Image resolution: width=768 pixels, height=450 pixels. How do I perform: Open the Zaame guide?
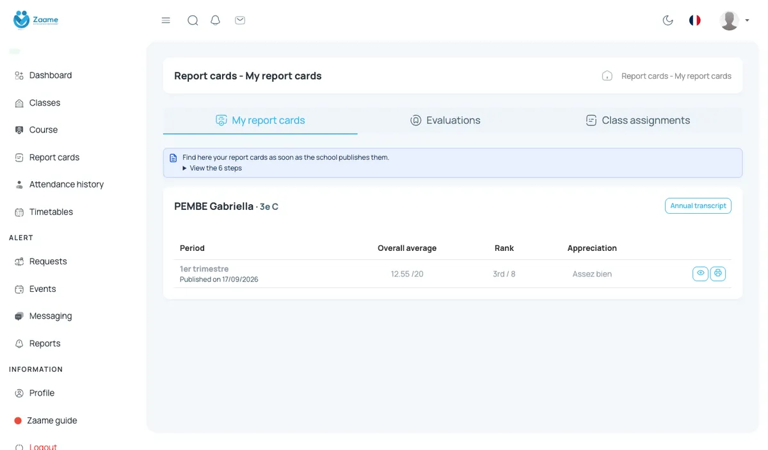tap(45, 421)
